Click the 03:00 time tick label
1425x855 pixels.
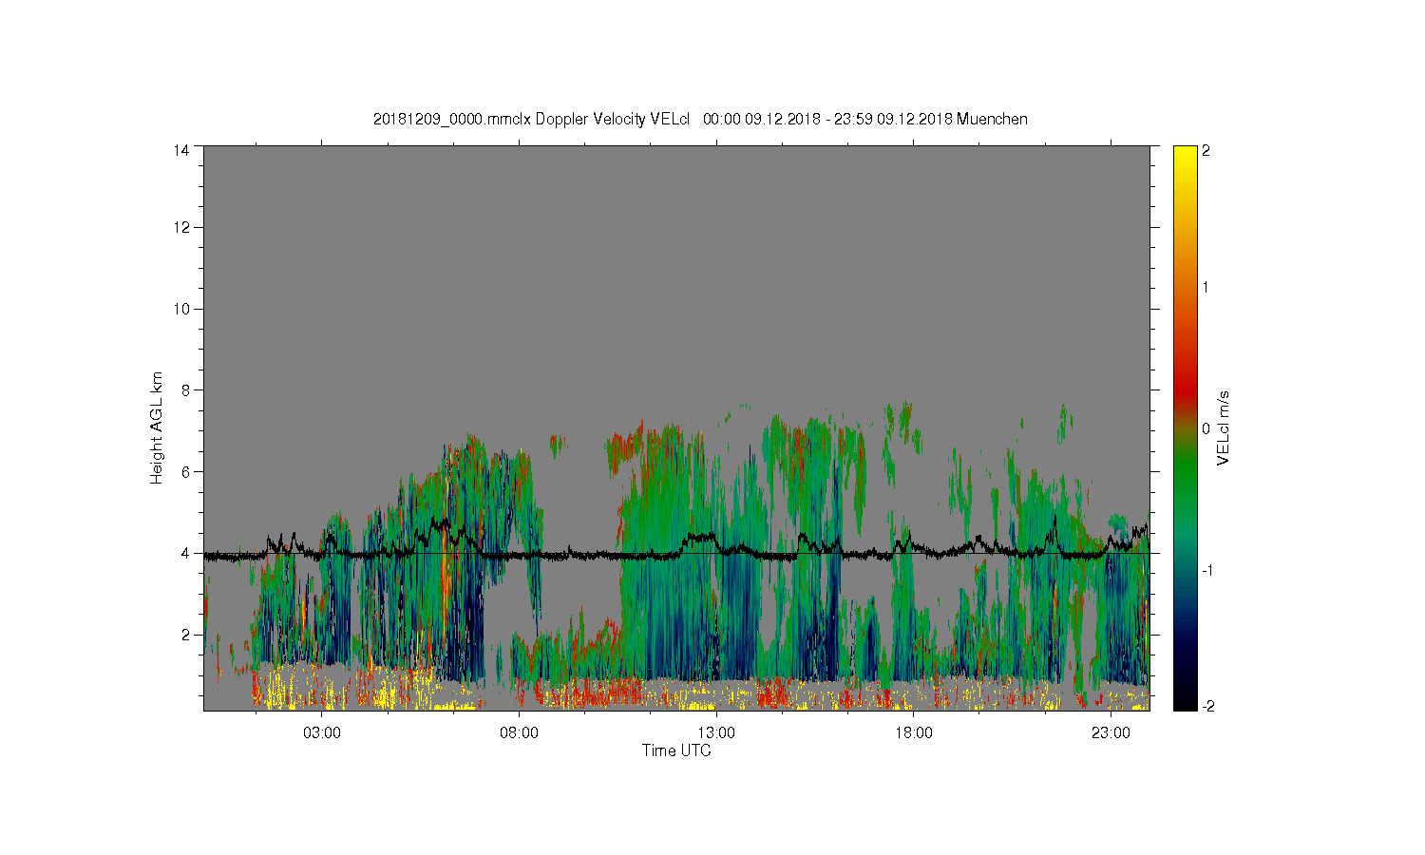[x=322, y=732]
